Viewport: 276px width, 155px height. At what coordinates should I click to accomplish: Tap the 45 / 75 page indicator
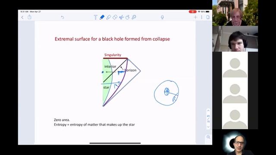[208, 119]
